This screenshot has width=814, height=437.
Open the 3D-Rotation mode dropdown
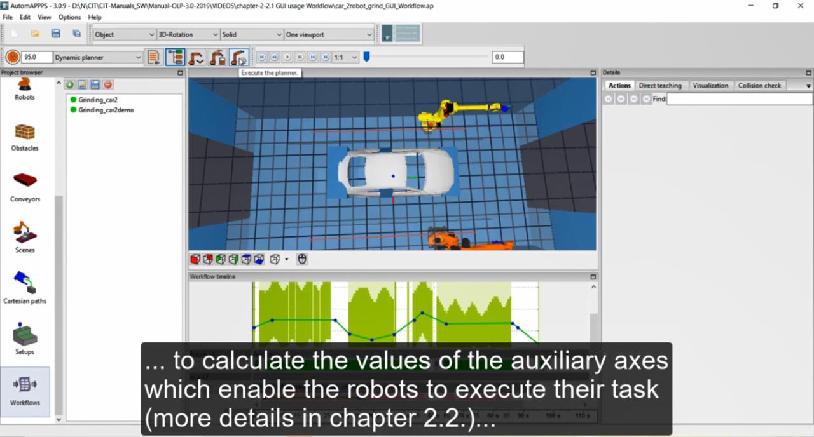click(188, 34)
